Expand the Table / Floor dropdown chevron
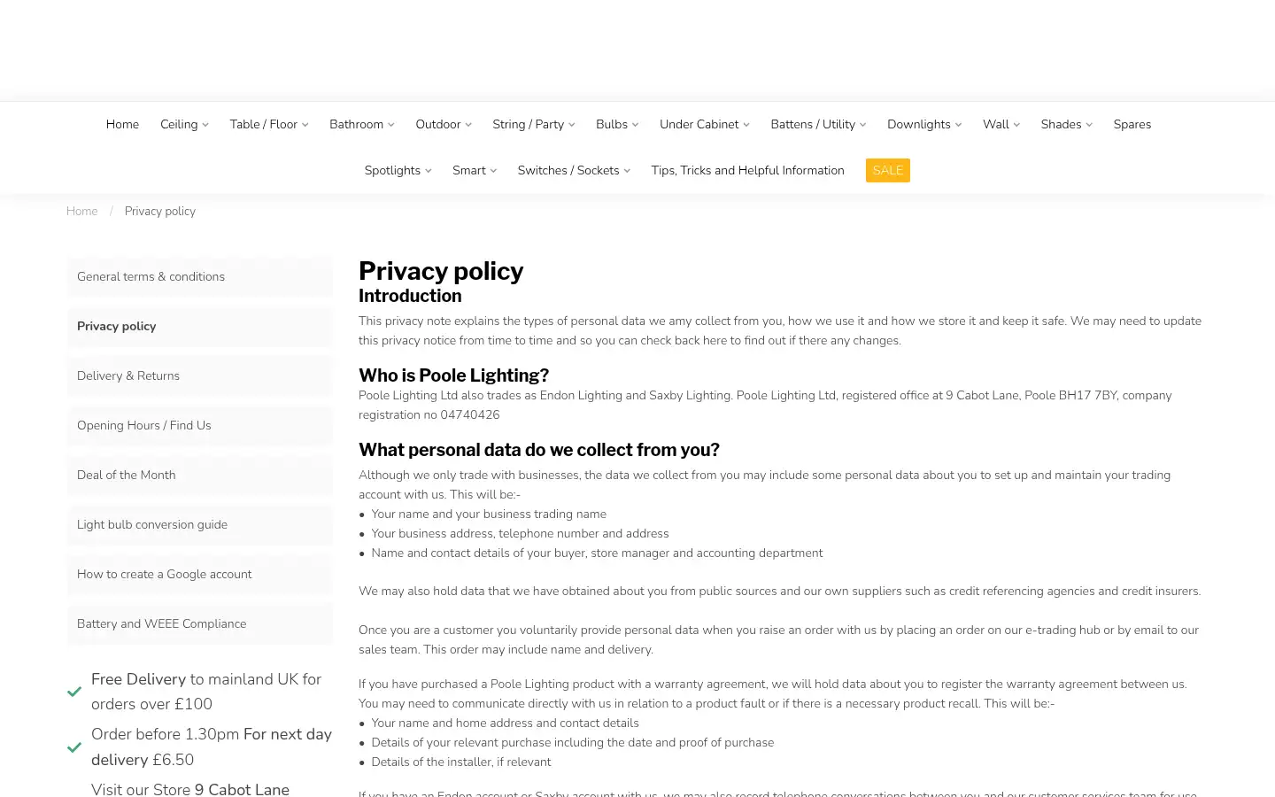1275x797 pixels. pyautogui.click(x=305, y=125)
